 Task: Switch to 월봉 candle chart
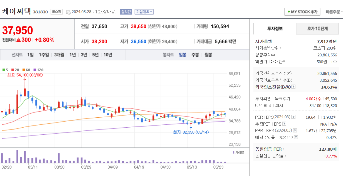pos(208,55)
